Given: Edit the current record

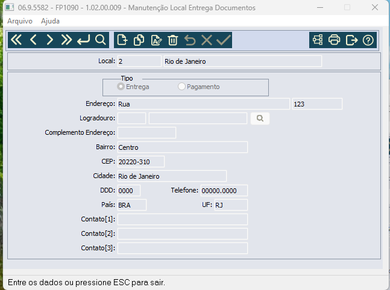Looking at the screenshot, I should point(156,40).
